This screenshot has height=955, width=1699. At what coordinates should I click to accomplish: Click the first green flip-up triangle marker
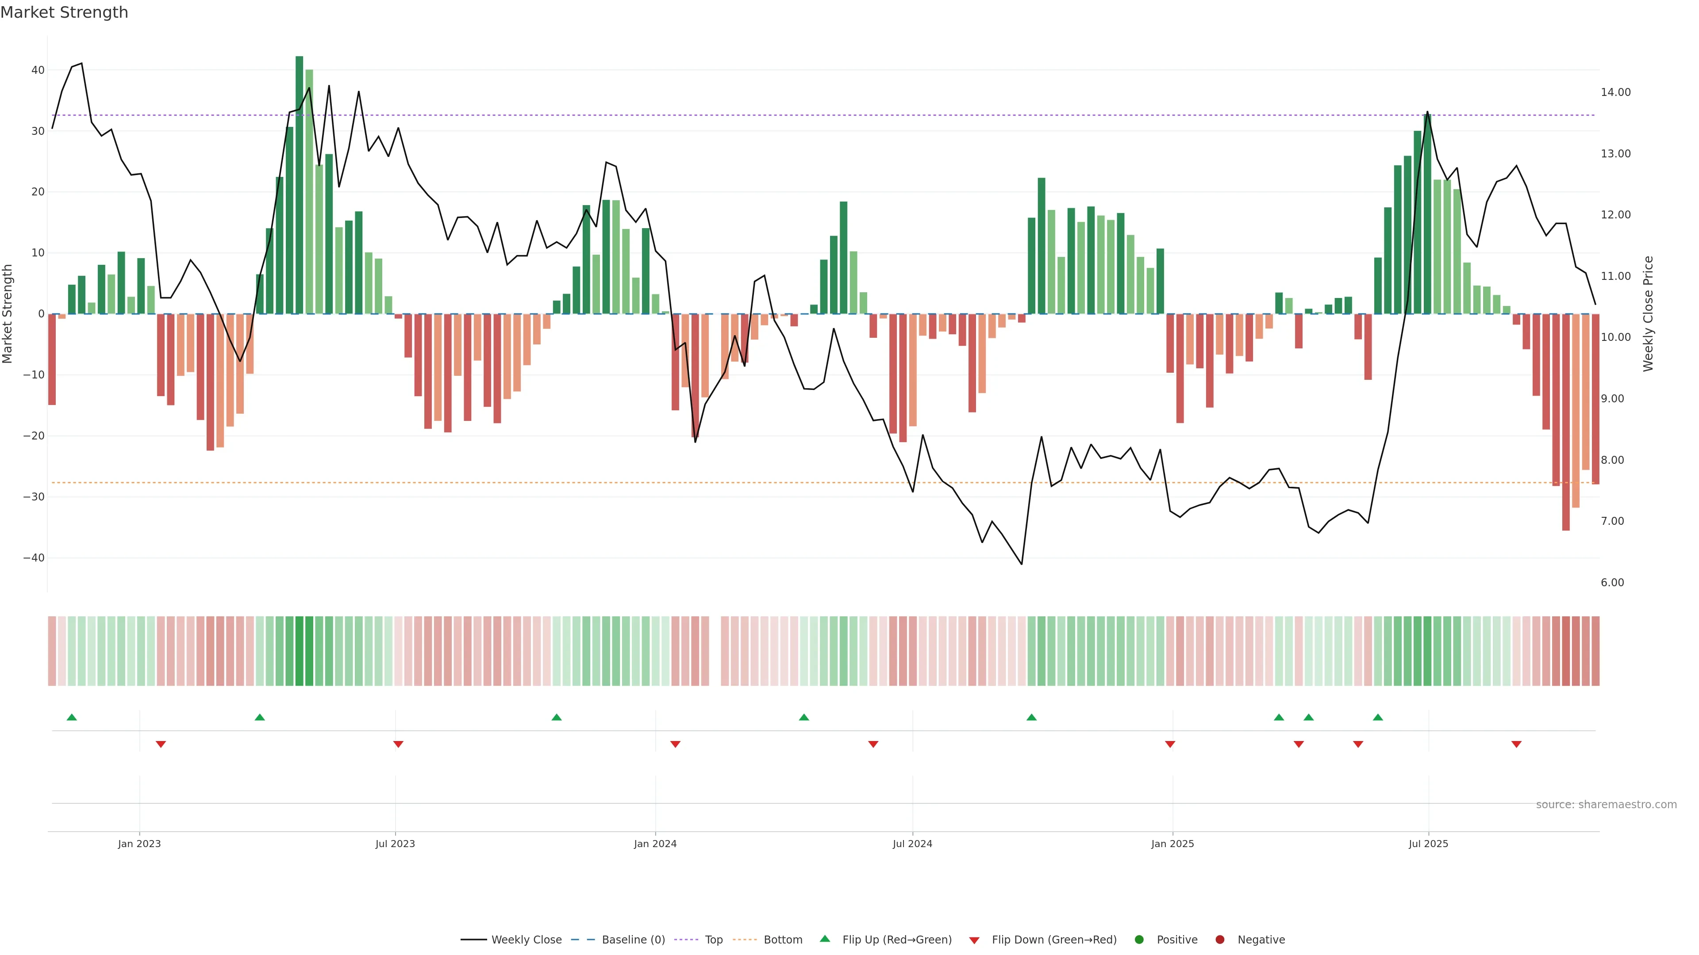click(72, 717)
